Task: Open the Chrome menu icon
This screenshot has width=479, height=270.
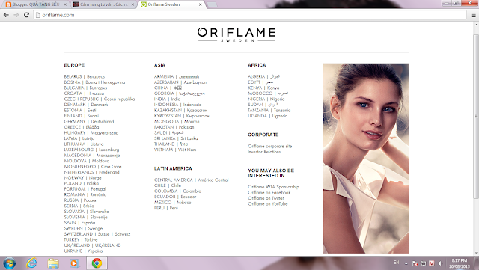Action: 473,15
